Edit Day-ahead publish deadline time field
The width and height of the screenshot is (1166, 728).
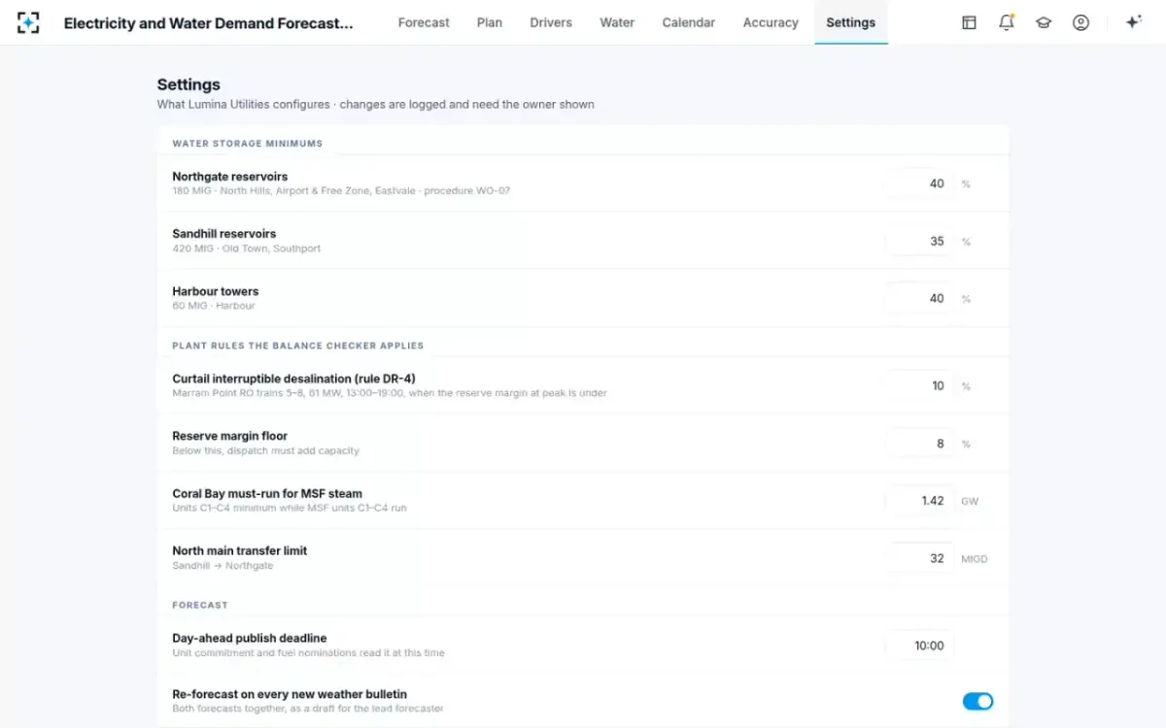tap(920, 645)
